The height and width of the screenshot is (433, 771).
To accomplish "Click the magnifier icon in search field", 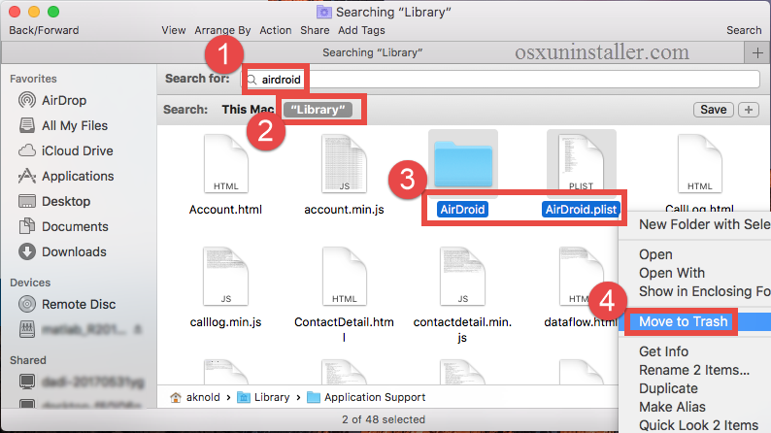I will tap(251, 80).
